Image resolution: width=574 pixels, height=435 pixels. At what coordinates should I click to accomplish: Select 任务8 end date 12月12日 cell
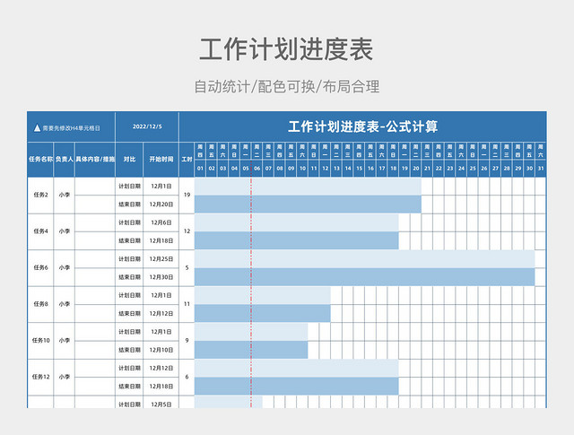click(161, 314)
